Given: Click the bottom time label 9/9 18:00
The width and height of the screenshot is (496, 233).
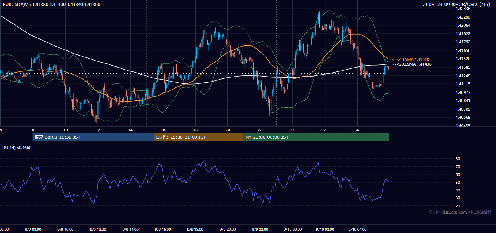Looking at the screenshot, I should (x=195, y=230).
